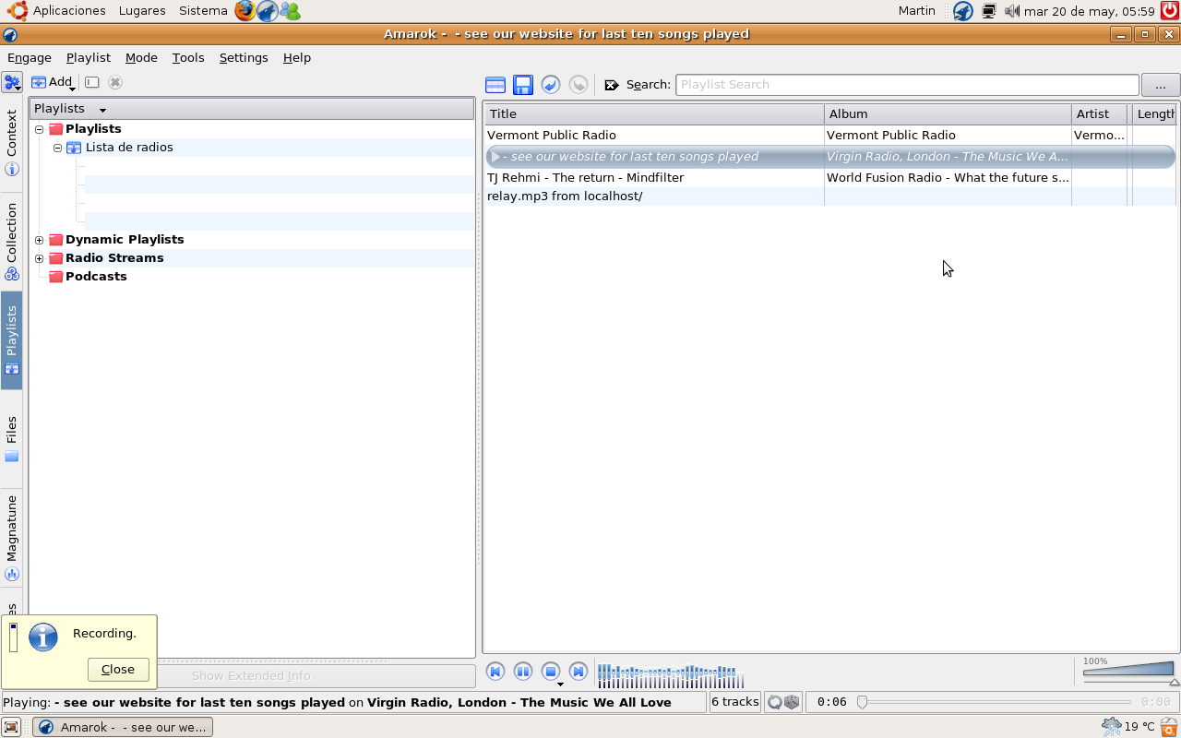Open the Thunderbird mail launcher in top panel

[x=268, y=11]
